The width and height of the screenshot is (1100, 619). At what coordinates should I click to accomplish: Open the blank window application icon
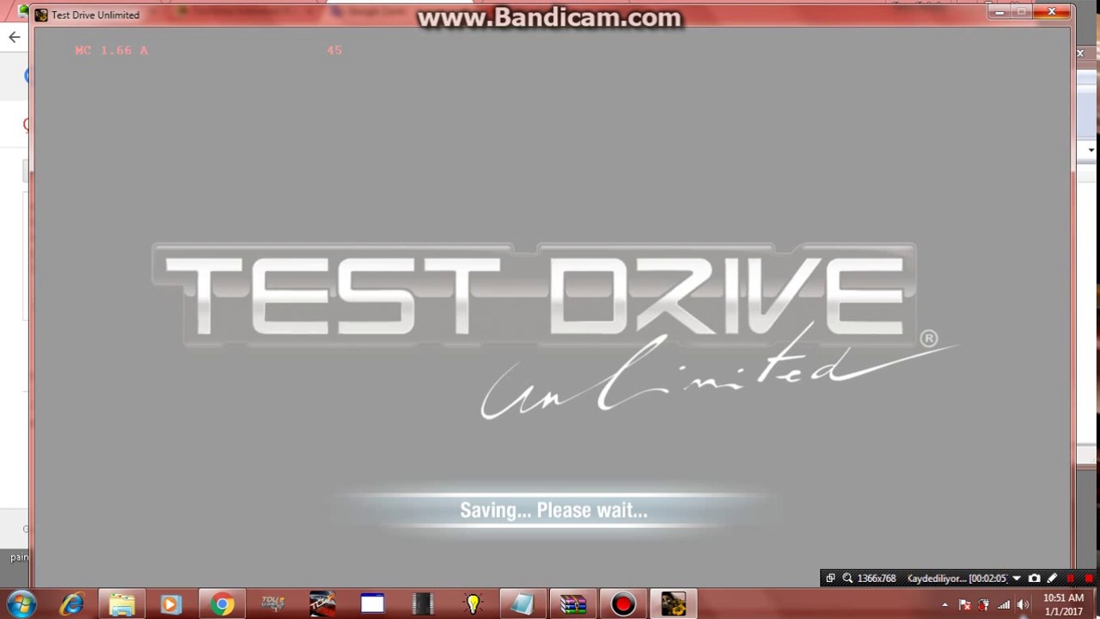pos(372,604)
